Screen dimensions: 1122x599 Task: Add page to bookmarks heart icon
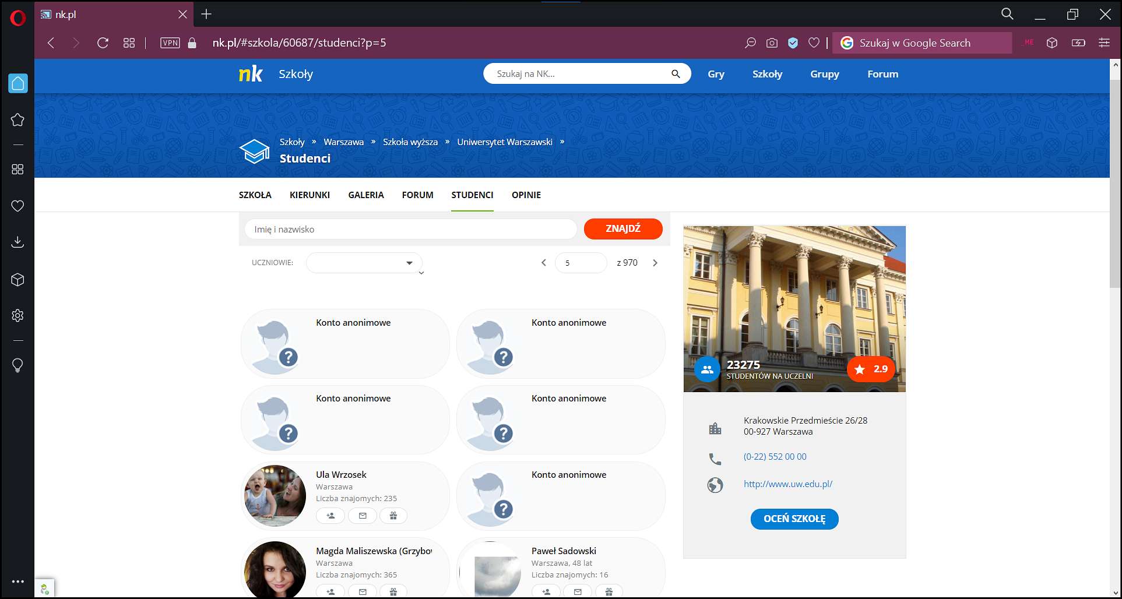(x=814, y=43)
